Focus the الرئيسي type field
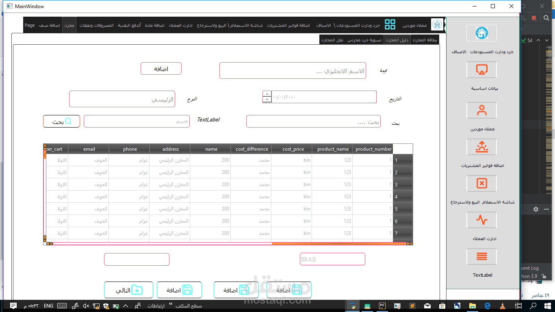555x312 pixels. pyautogui.click(x=122, y=99)
